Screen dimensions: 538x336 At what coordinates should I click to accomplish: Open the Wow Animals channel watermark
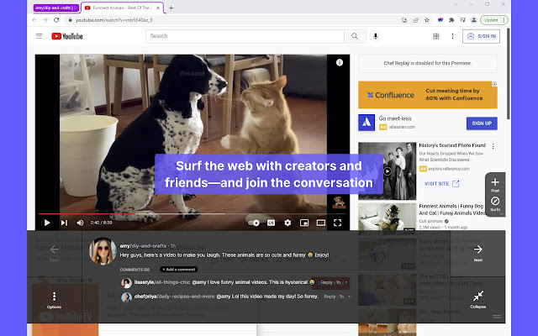pyautogui.click(x=339, y=202)
